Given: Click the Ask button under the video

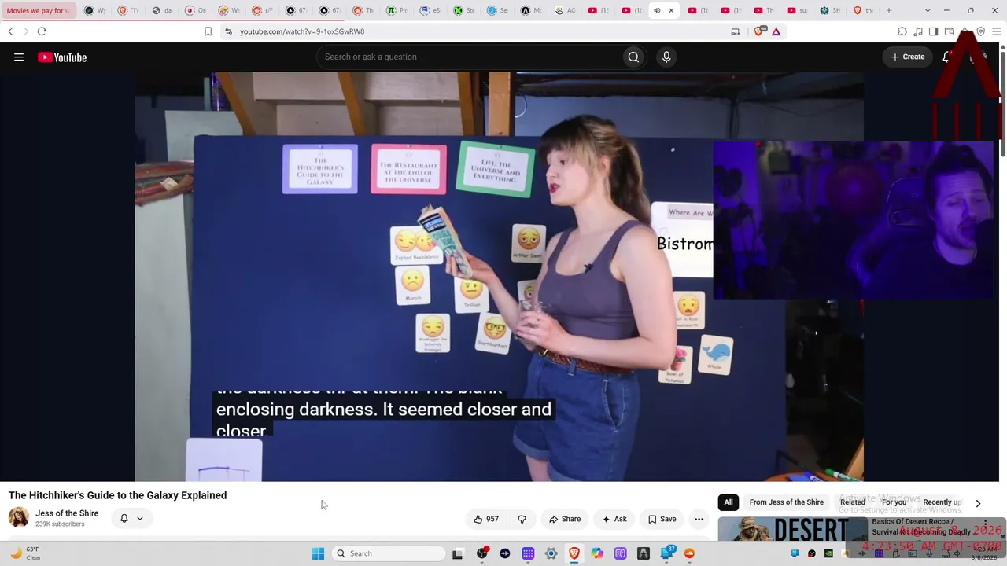Looking at the screenshot, I should pyautogui.click(x=614, y=519).
